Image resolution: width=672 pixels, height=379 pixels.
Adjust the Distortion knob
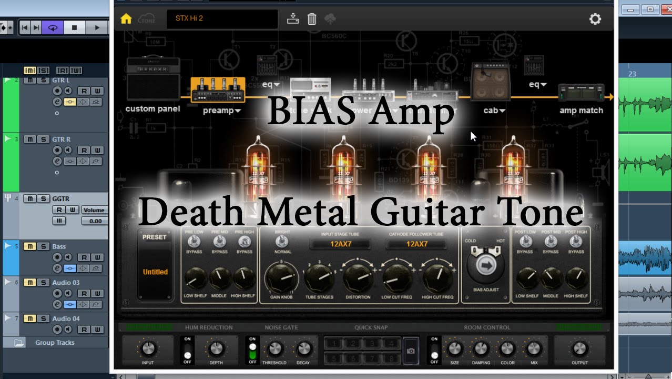[x=358, y=278]
